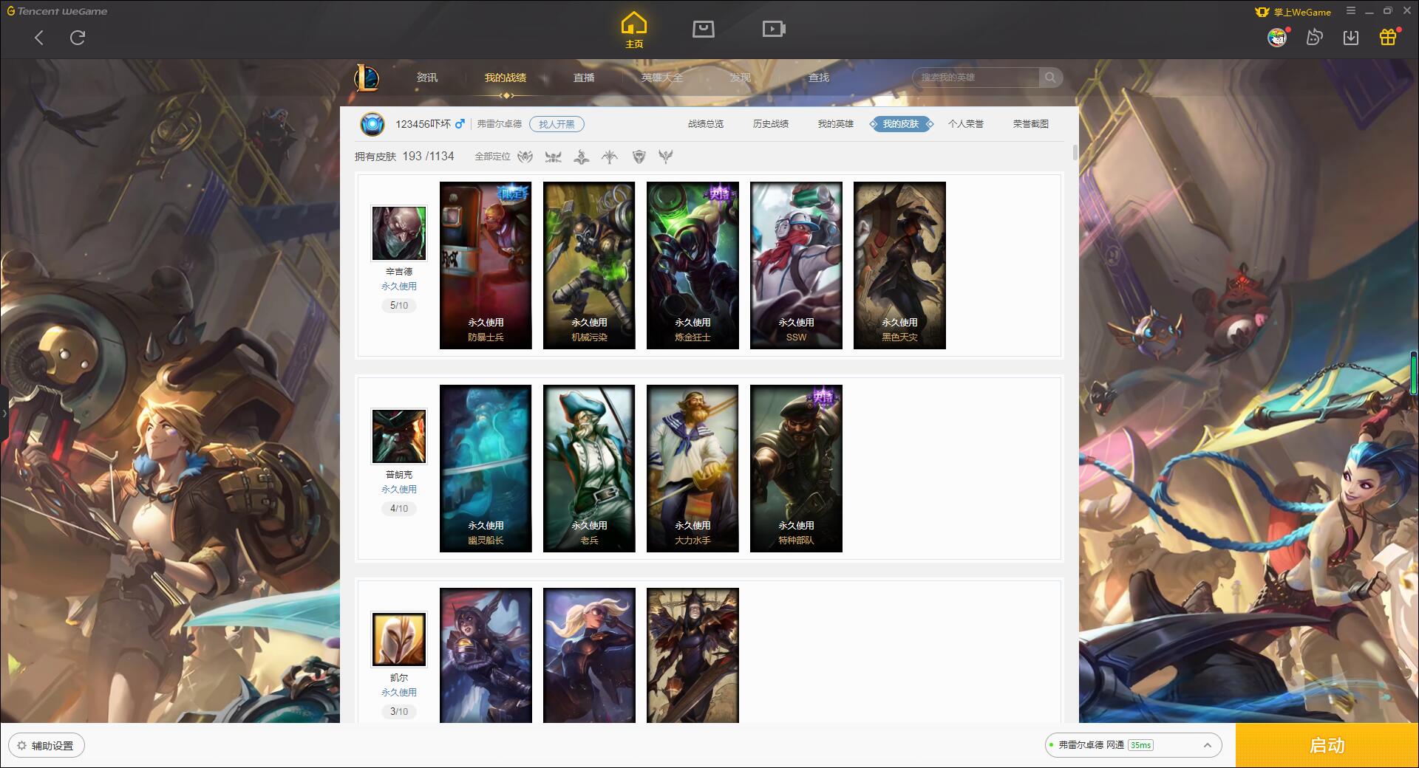
Task: Expand the left edge collapsed side panel
Action: click(4, 414)
